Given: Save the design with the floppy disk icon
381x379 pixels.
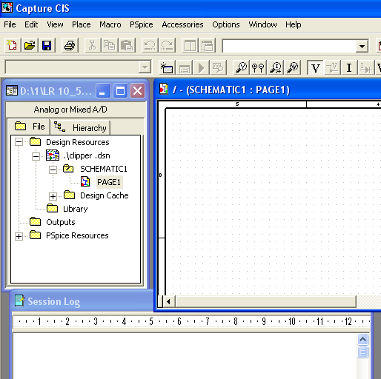Looking at the screenshot, I should 47,45.
